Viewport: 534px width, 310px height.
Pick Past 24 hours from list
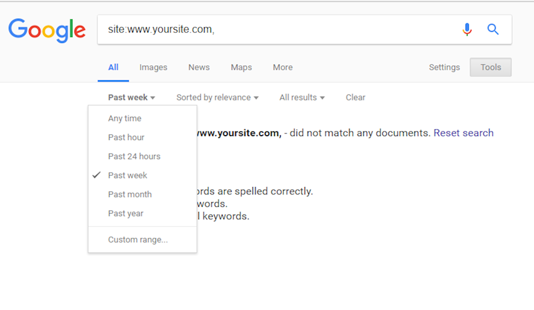134,157
